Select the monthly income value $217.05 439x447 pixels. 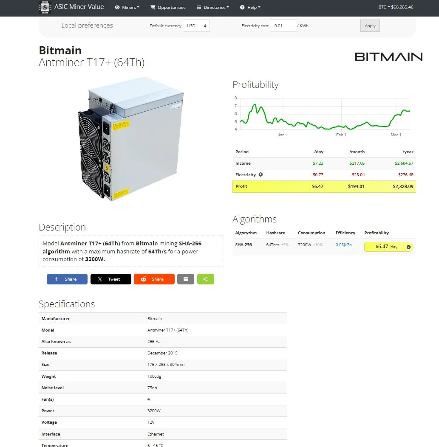(357, 163)
